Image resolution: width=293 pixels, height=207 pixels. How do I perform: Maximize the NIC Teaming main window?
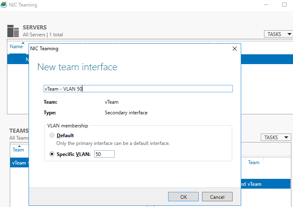coord(284,4)
